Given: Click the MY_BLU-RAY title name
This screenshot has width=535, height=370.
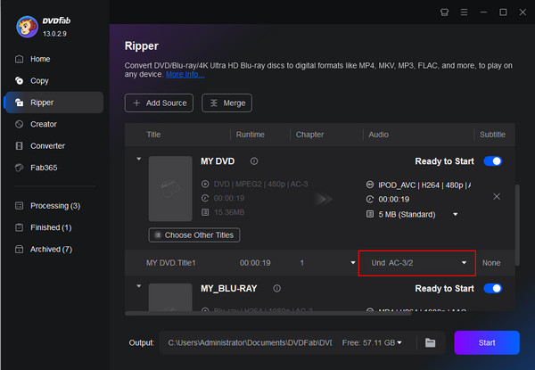Looking at the screenshot, I should pos(228,289).
